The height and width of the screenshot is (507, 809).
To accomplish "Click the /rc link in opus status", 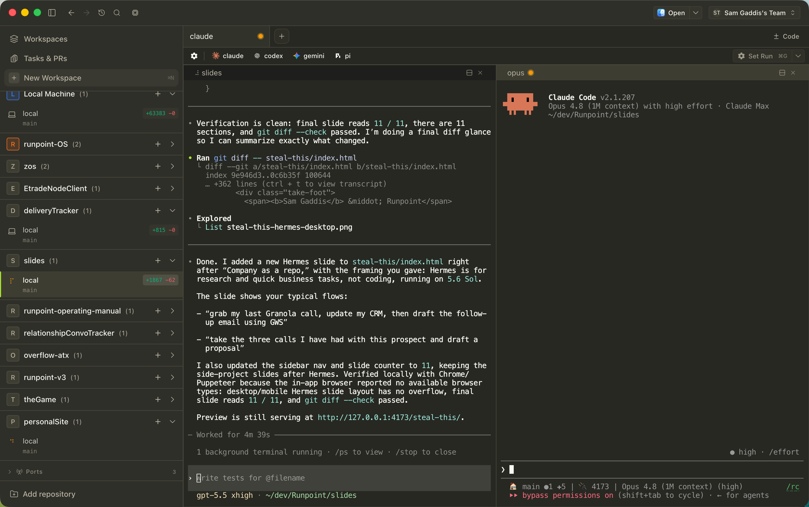I will coord(793,486).
